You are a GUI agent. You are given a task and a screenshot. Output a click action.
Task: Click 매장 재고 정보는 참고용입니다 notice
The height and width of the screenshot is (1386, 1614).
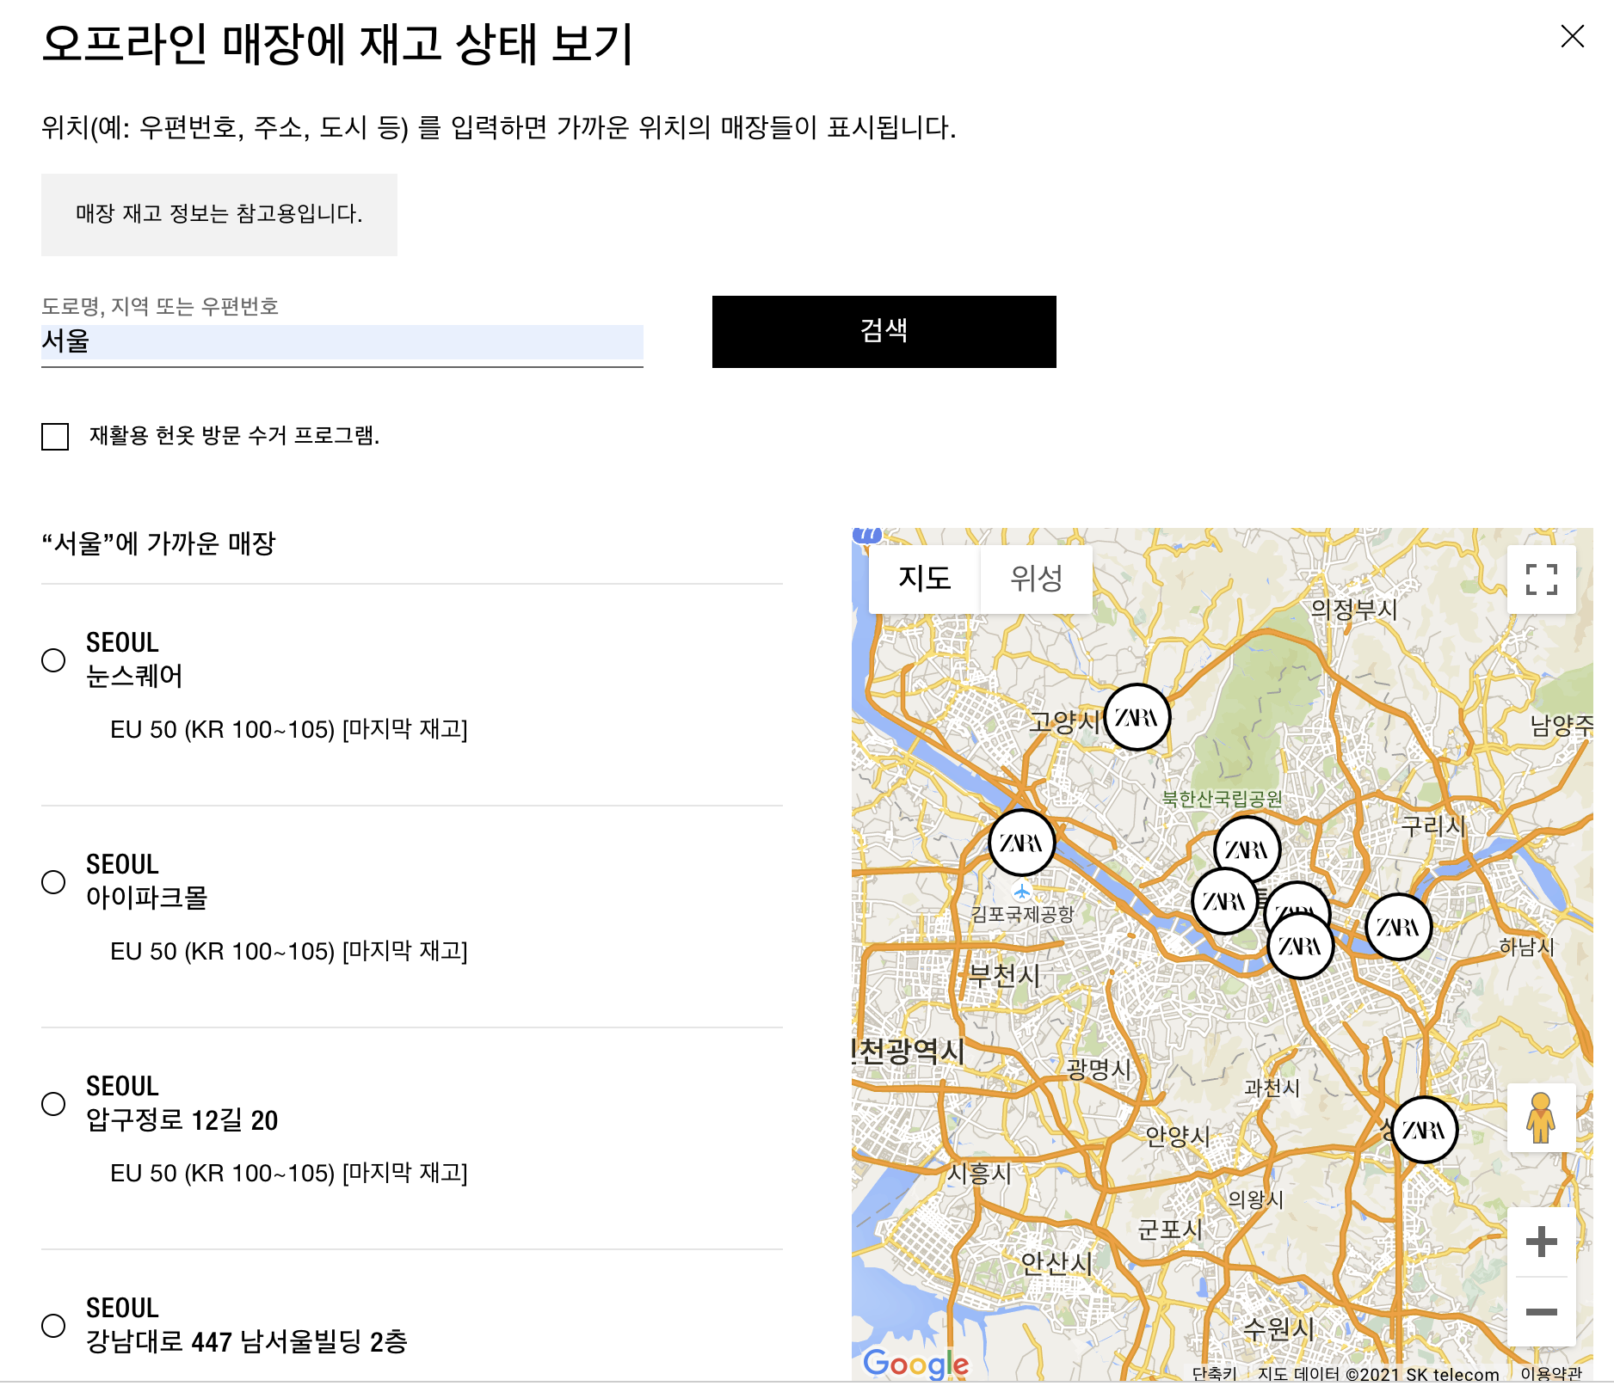219,214
